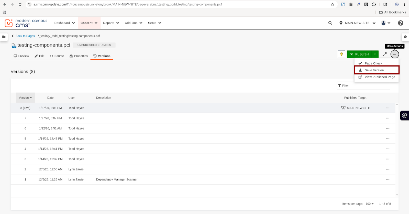Open the global search magnifier icon
The image size is (409, 214).
click(x=330, y=23)
